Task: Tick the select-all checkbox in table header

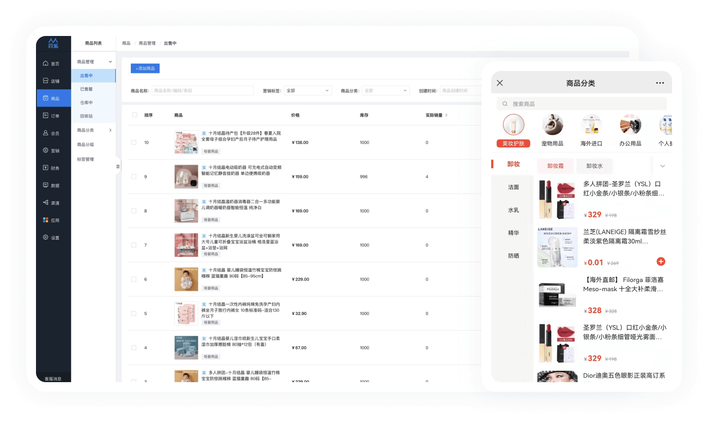Action: point(135,115)
